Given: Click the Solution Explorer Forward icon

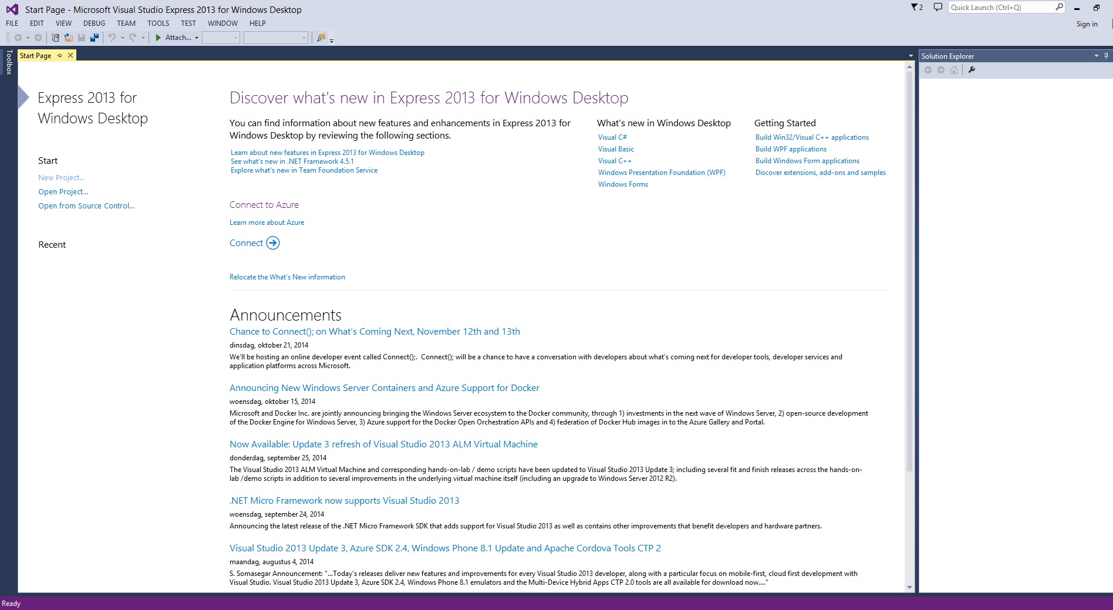Looking at the screenshot, I should coord(941,70).
